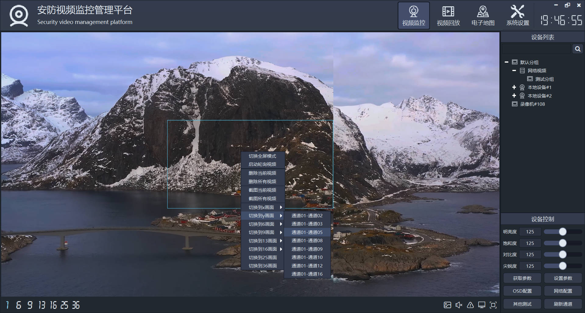Screen dimensions: 585x313
Task: Mute sound with the speaker icon
Action: click(x=459, y=305)
